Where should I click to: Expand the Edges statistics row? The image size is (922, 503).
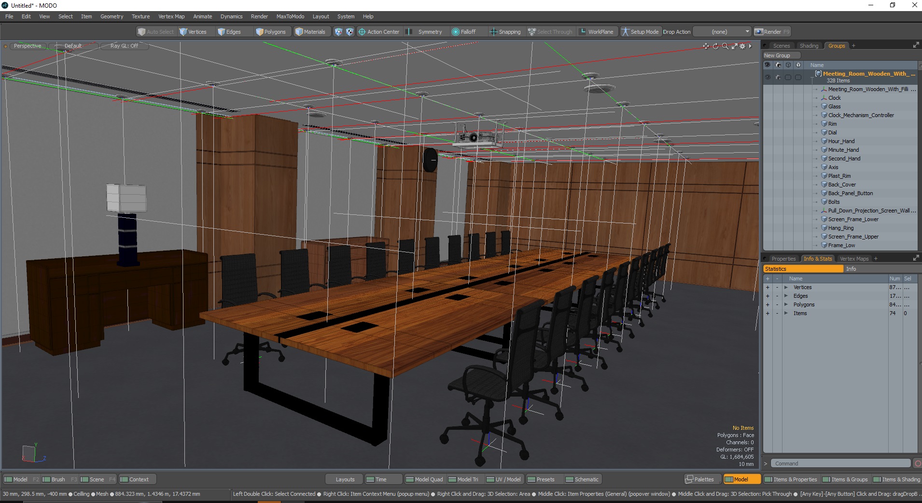[x=786, y=296]
